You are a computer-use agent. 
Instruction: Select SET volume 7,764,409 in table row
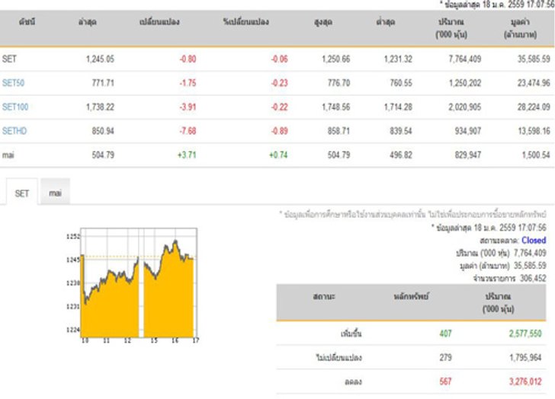tap(465, 59)
